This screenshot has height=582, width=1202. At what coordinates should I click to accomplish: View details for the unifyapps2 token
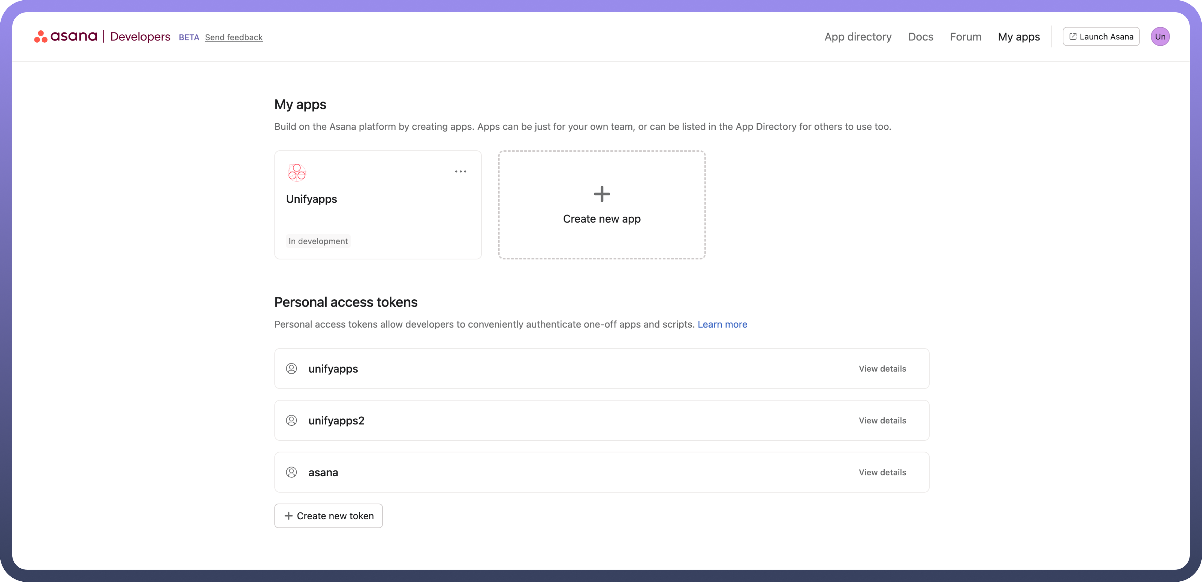pyautogui.click(x=882, y=420)
